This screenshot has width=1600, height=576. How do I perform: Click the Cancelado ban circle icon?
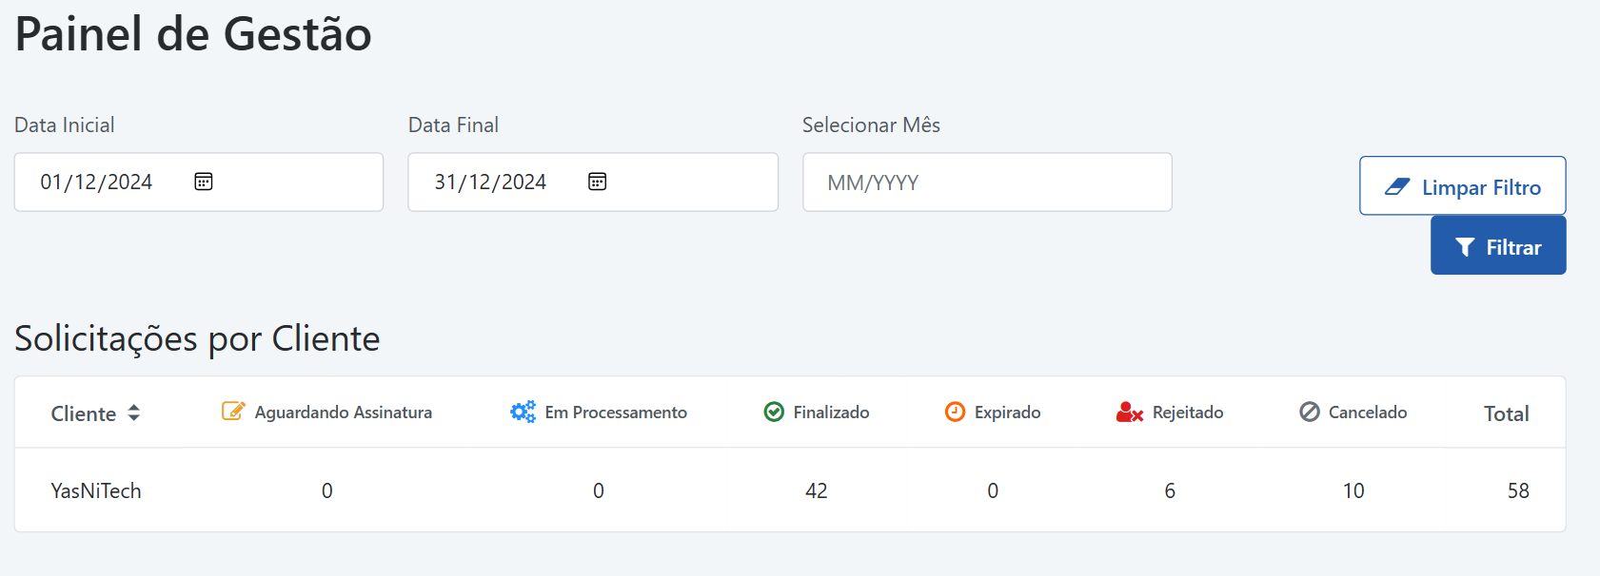pos(1310,412)
